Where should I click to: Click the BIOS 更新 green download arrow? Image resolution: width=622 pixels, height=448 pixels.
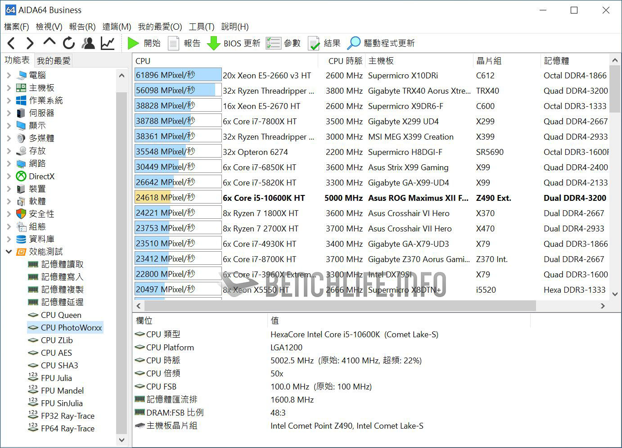click(213, 43)
